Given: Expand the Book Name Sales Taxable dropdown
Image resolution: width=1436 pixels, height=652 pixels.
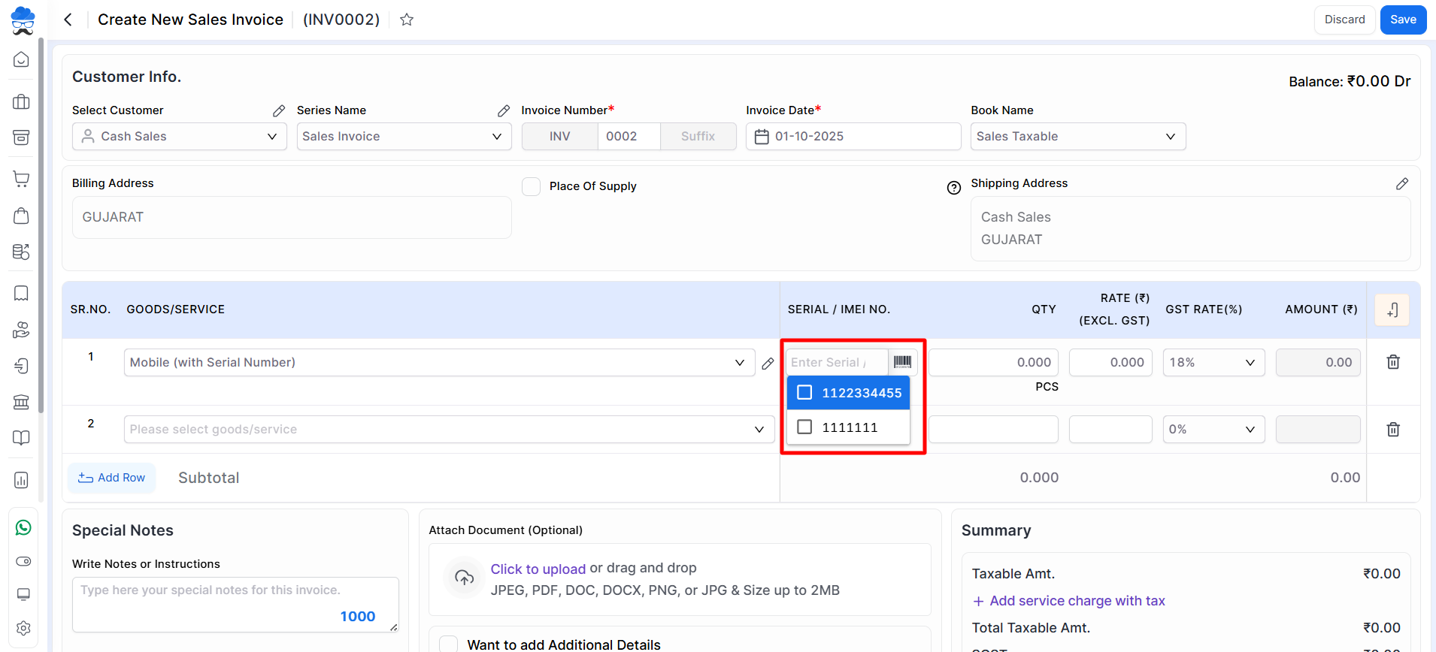Looking at the screenshot, I should [x=1077, y=137].
